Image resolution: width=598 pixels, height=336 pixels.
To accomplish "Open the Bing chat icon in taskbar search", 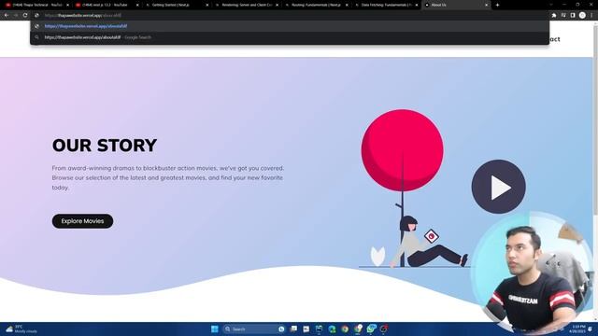I will [281, 329].
